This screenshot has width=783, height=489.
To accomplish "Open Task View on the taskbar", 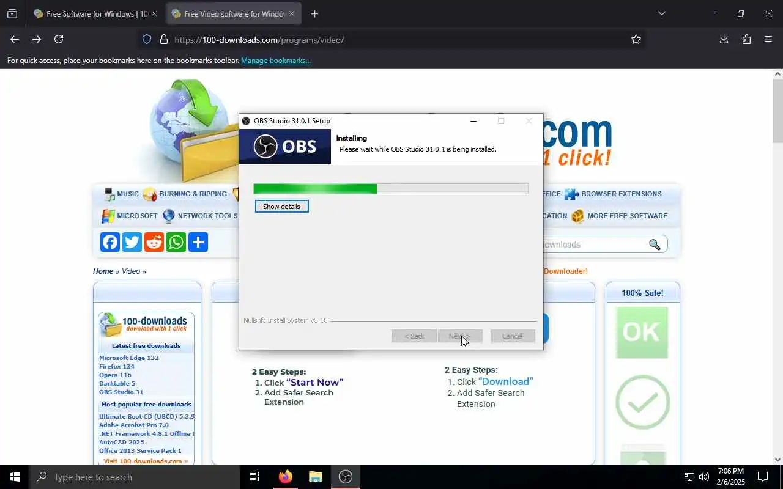I will pyautogui.click(x=254, y=477).
